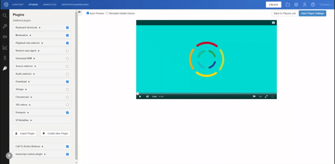The image size is (335, 164).
Task: Click the moderation flag icon in player
Action: point(254,96)
